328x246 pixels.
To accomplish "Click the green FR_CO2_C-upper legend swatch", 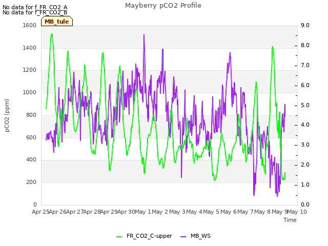I will pos(119,236).
